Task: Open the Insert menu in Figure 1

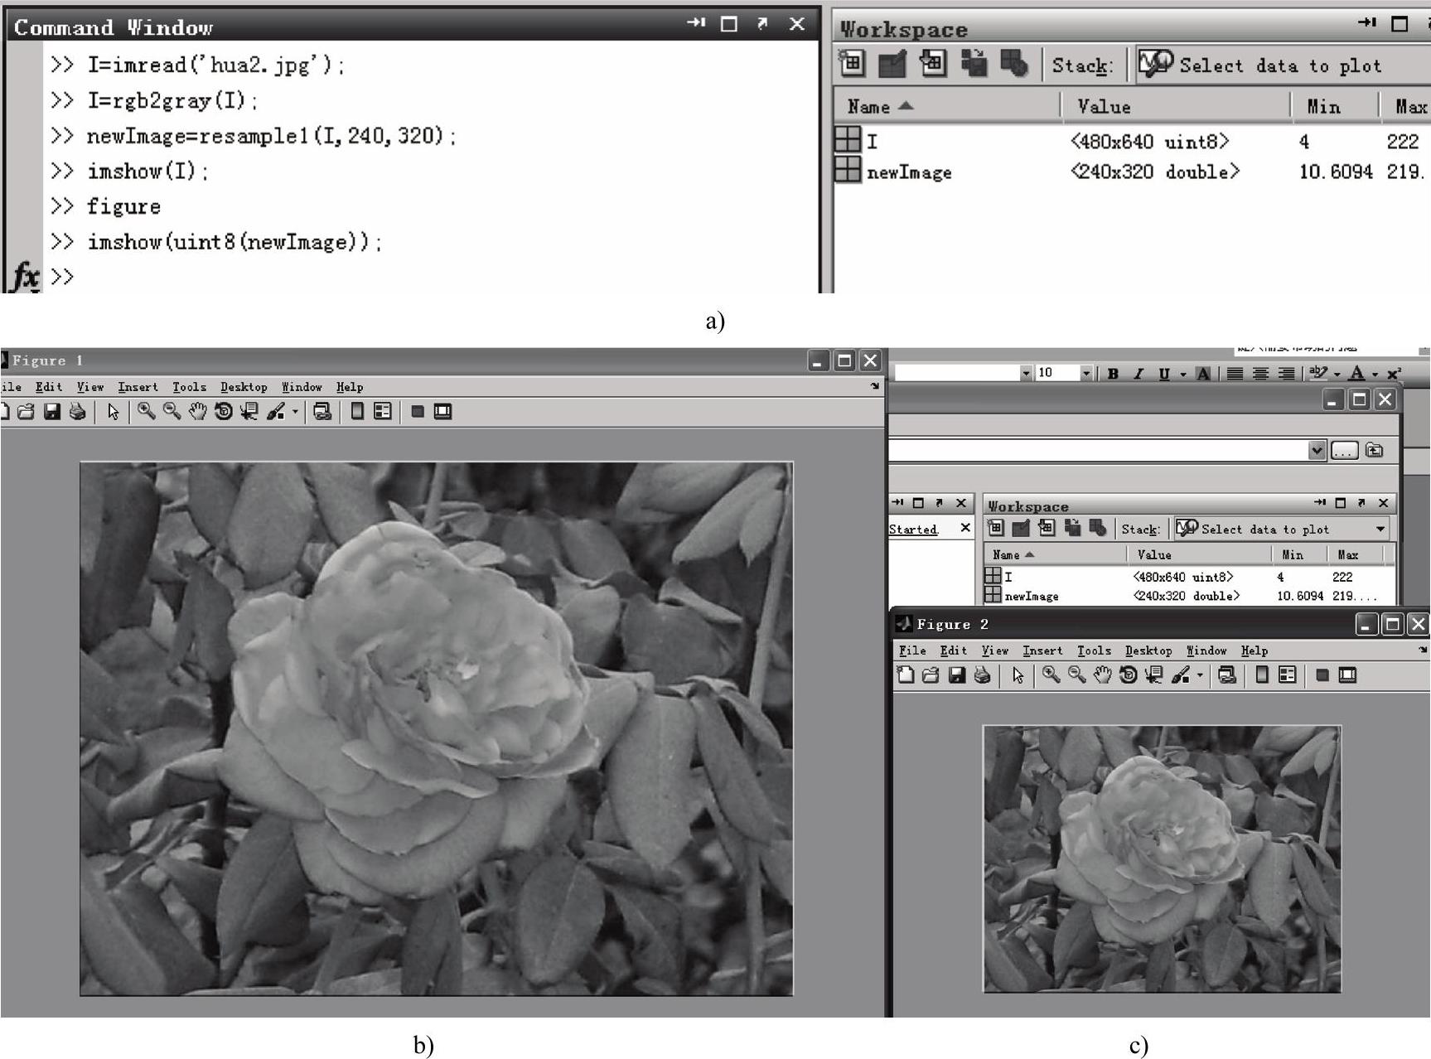Action: [138, 387]
